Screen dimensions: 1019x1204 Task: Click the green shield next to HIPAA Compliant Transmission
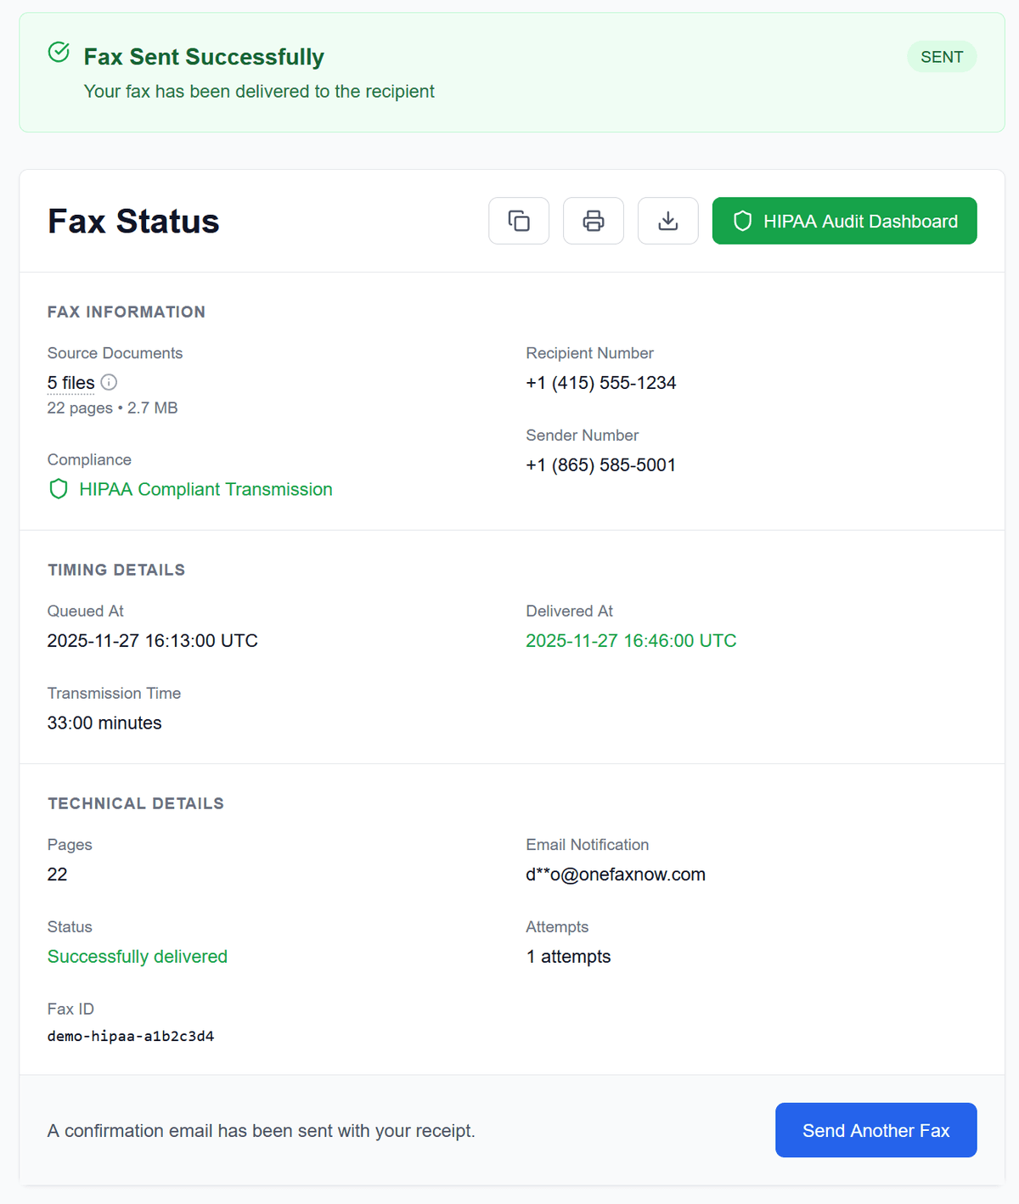pos(57,489)
